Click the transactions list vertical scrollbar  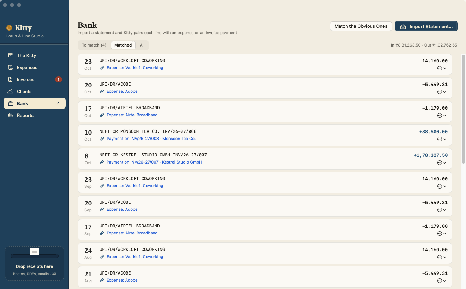[x=463, y=109]
